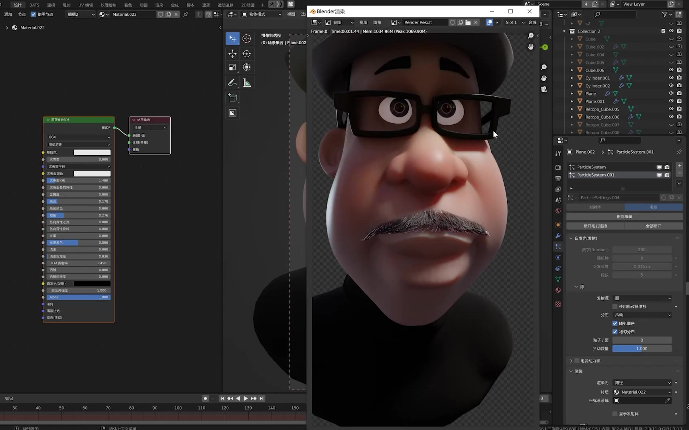Switch the particle type to Hair

point(654,207)
